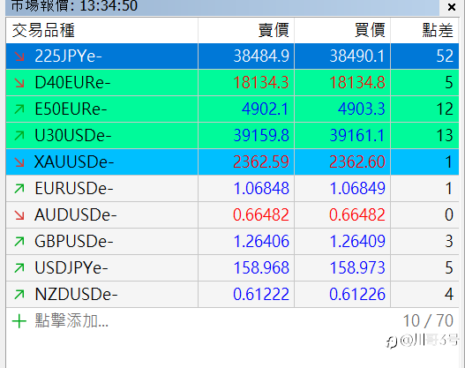Click the ask price 1.06849

point(357,188)
